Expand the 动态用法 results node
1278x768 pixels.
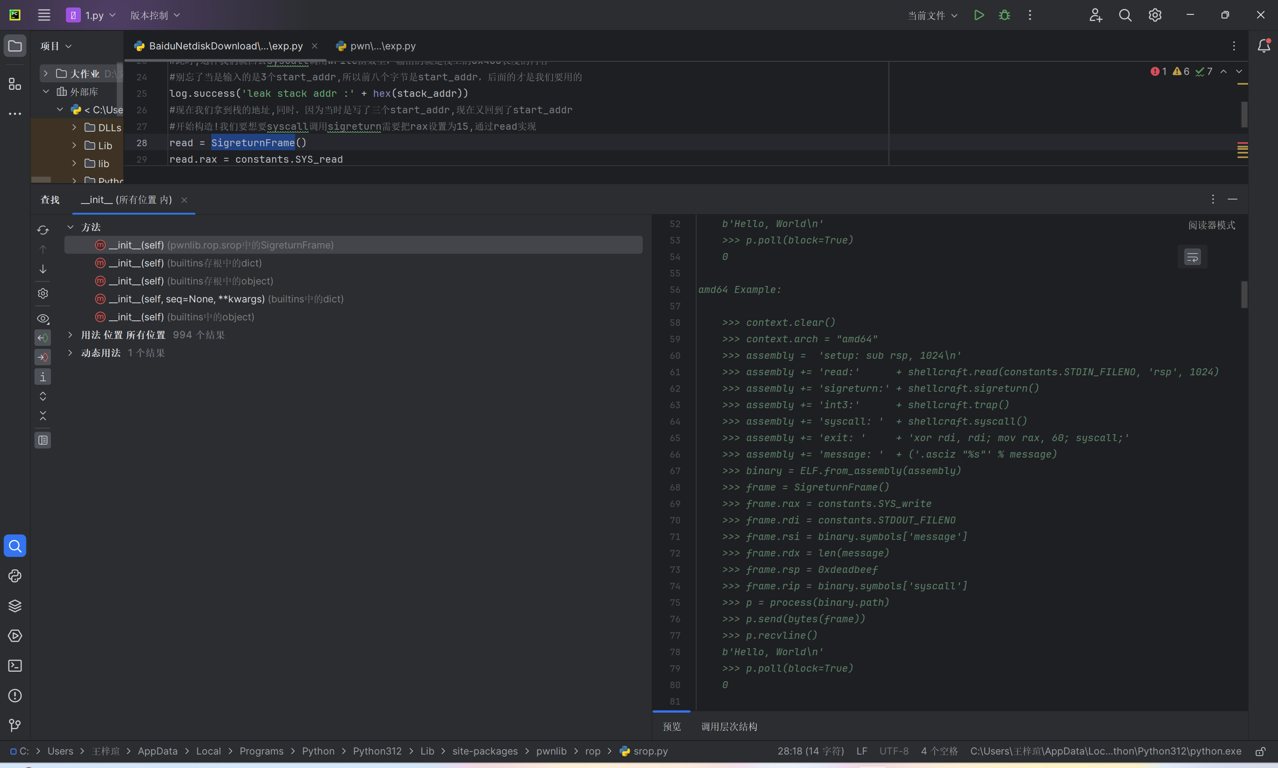coord(70,353)
